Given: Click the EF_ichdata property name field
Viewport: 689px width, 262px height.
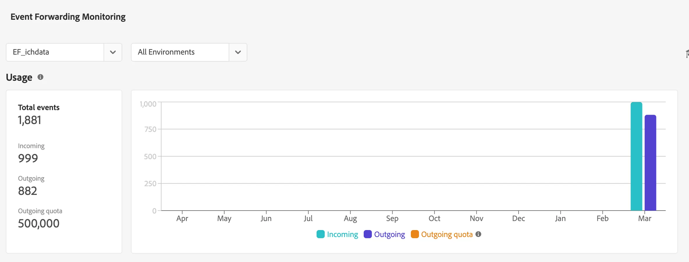Looking at the screenshot, I should point(55,52).
